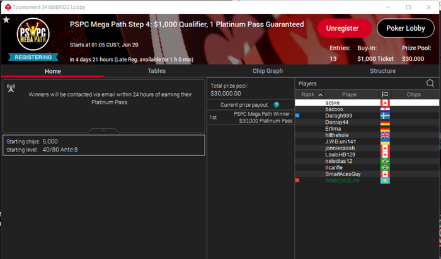Select player Daragh999
The width and height of the screenshot is (441, 259).
tap(339, 116)
